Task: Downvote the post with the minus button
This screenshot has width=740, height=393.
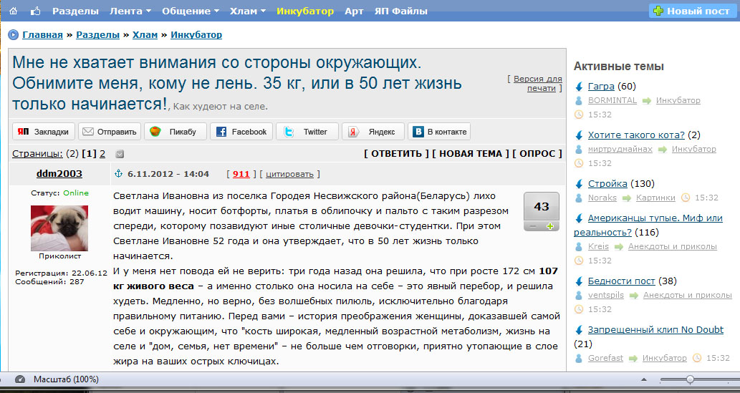Action: coord(534,226)
